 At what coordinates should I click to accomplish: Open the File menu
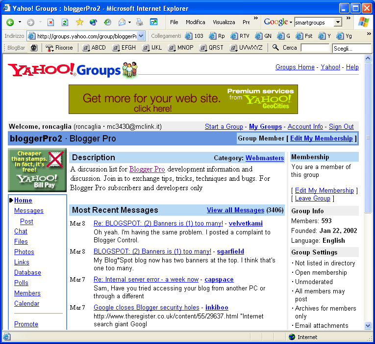point(174,22)
